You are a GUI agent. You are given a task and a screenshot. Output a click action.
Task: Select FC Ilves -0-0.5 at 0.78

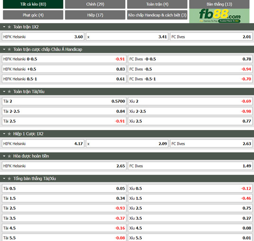(190, 59)
